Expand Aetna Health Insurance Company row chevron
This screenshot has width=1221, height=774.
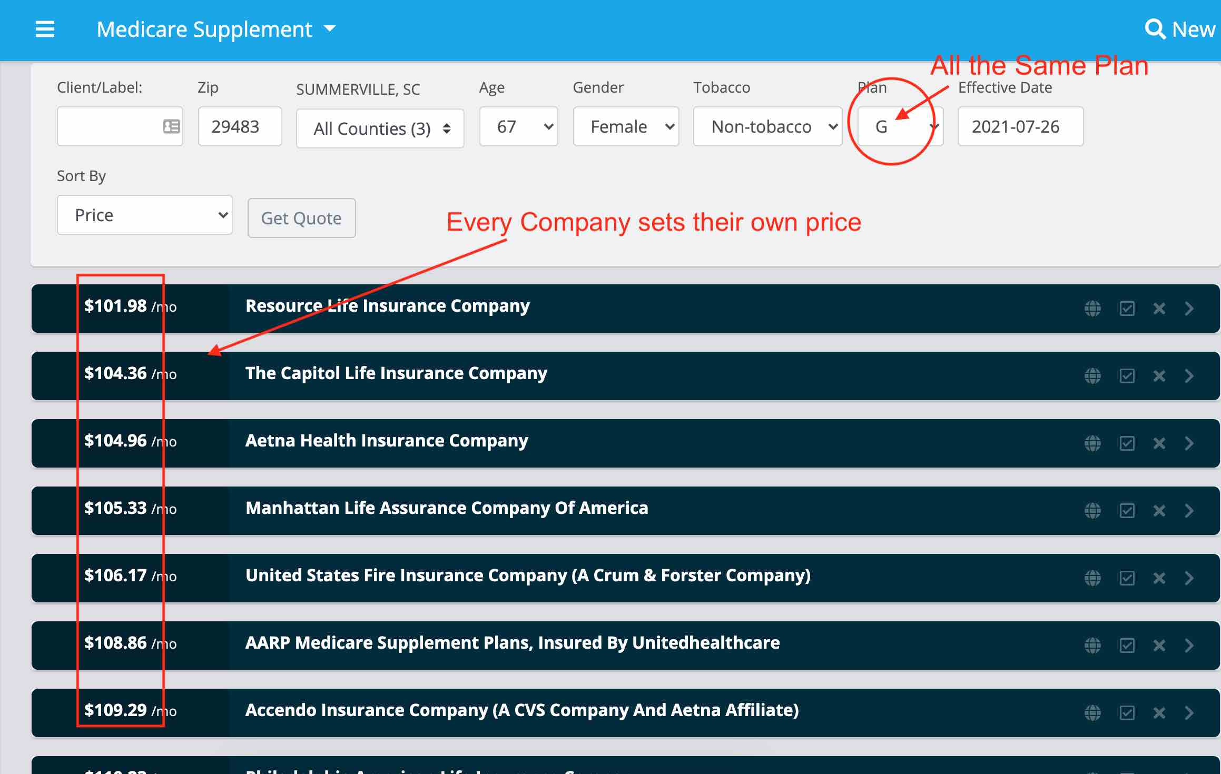click(1189, 443)
